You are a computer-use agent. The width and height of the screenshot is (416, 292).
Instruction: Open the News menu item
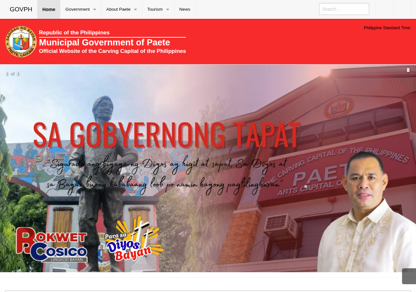point(185,9)
